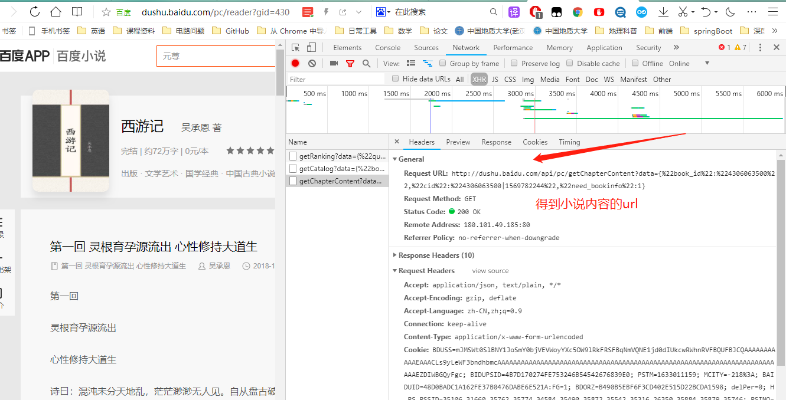
Task: Activate DevTools inspect element picker
Action: [295, 48]
